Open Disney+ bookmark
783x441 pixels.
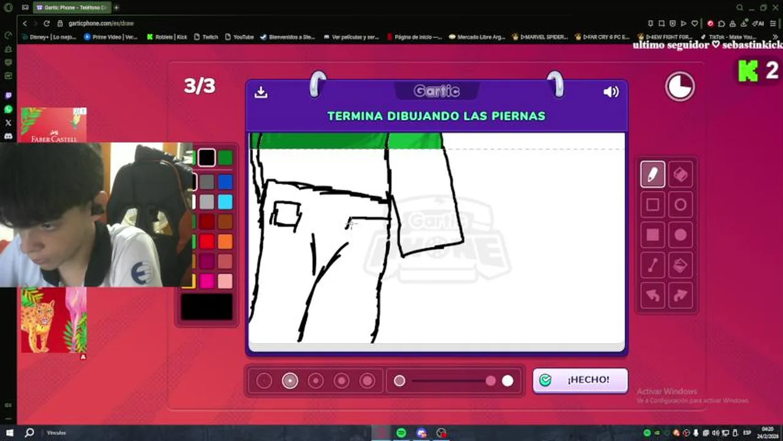click(x=49, y=37)
